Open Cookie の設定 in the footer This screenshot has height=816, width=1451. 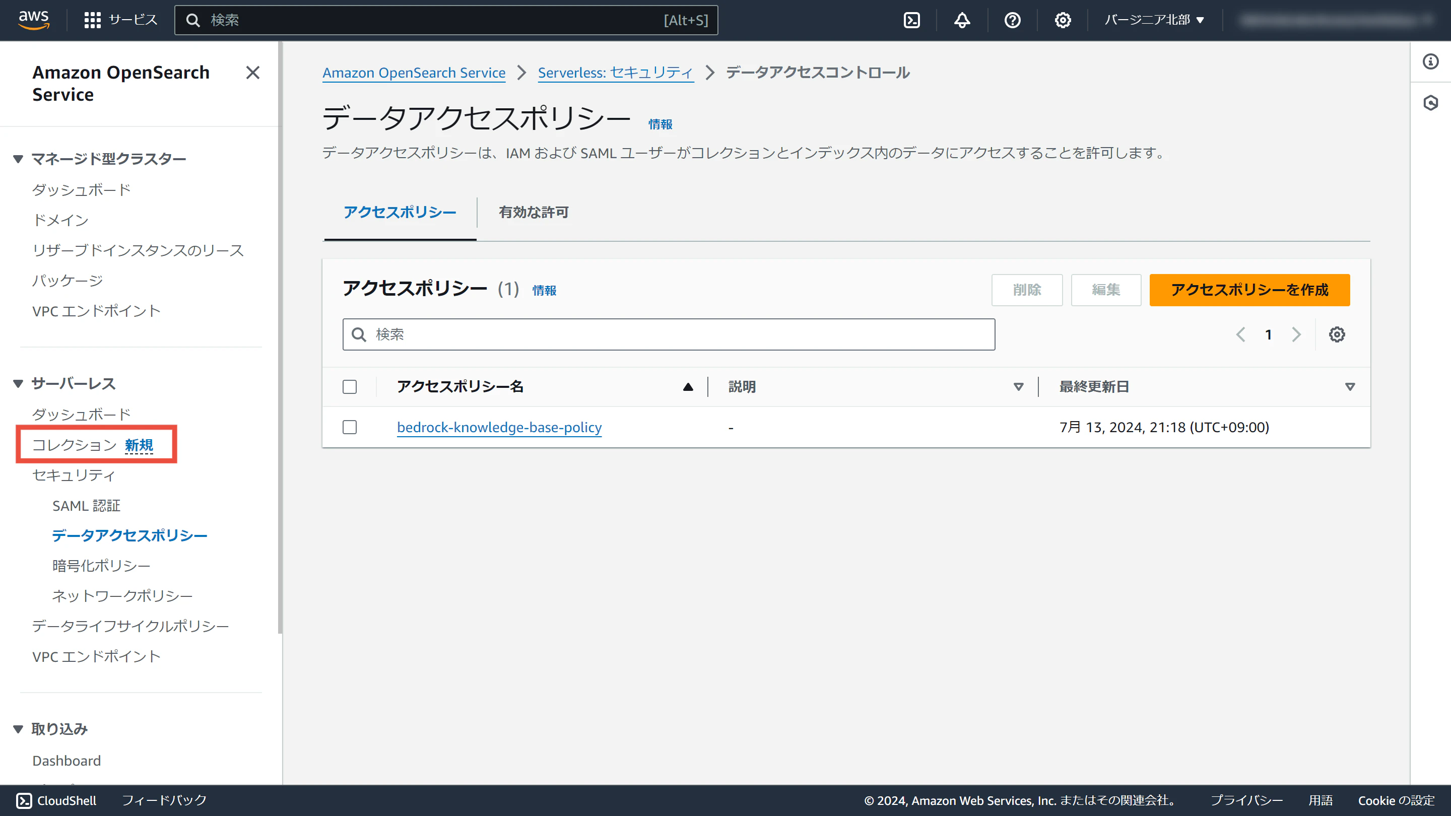coord(1397,800)
